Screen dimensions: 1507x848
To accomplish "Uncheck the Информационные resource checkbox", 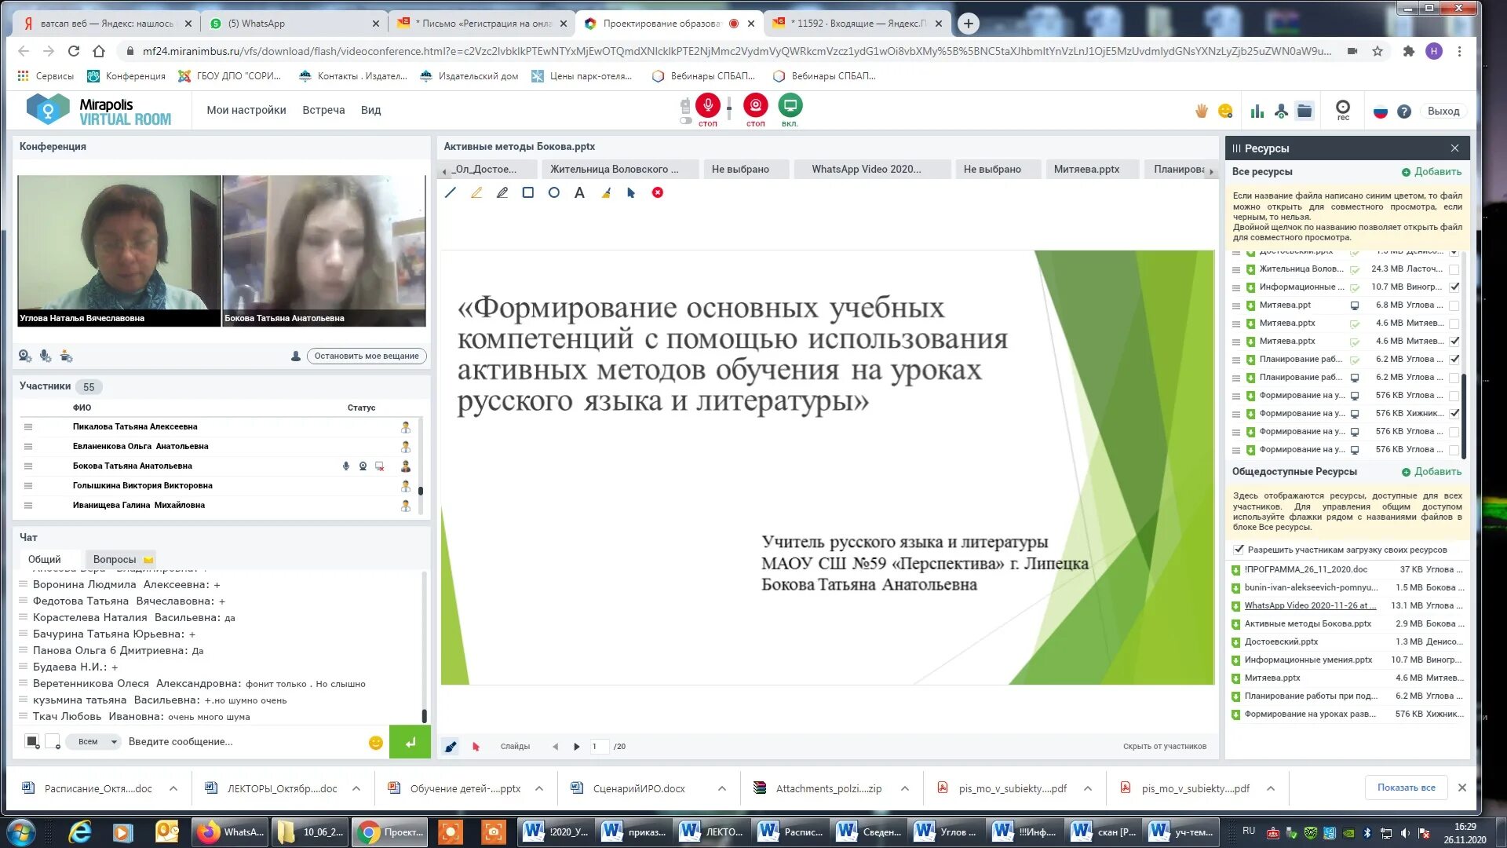I will [1454, 287].
